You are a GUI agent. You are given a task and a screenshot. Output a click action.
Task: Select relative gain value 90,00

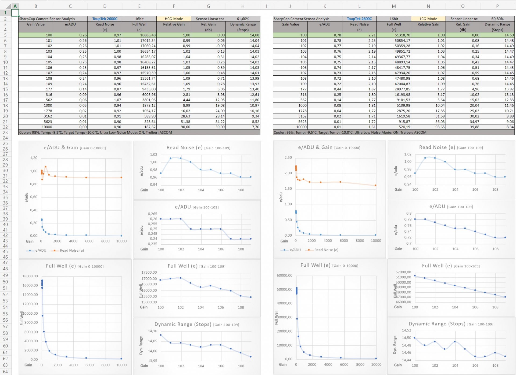tap(174, 127)
